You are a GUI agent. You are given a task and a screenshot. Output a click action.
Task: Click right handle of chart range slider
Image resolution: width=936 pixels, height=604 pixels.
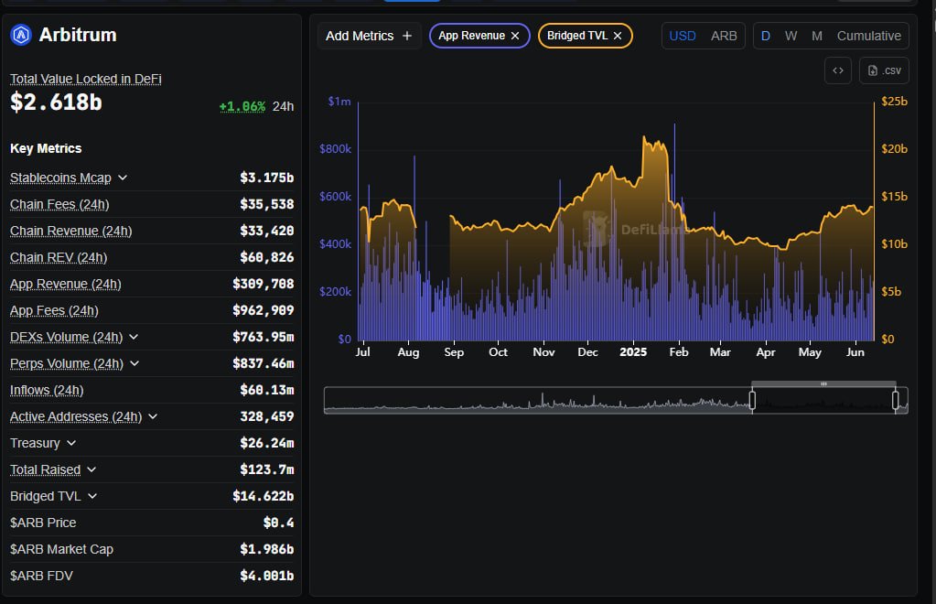point(896,400)
